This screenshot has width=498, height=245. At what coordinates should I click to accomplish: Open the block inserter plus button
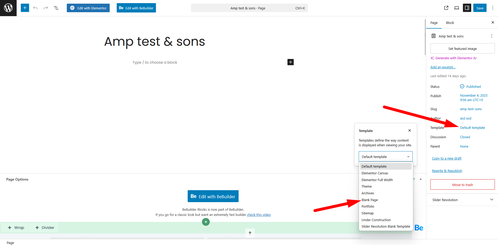25,8
